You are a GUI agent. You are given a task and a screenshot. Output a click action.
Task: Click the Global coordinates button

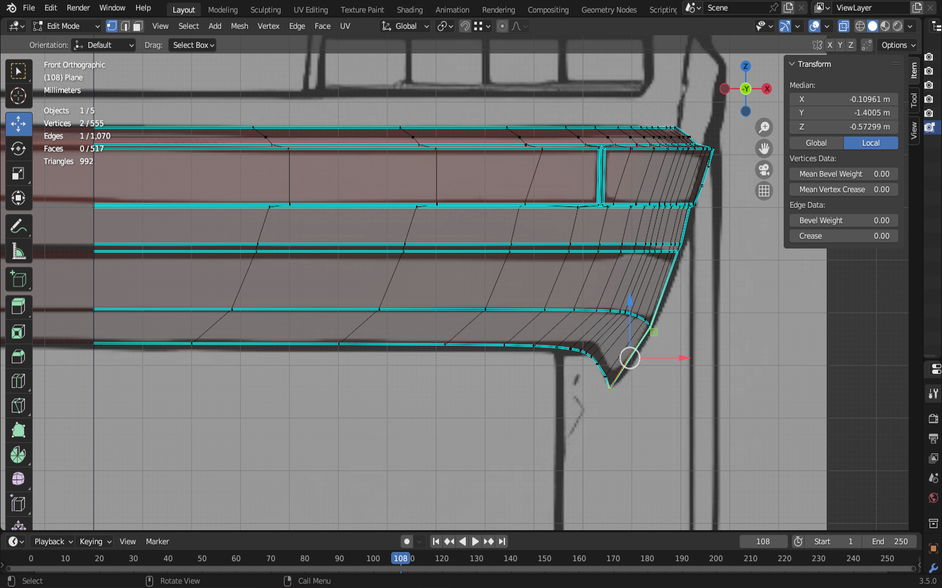click(816, 143)
